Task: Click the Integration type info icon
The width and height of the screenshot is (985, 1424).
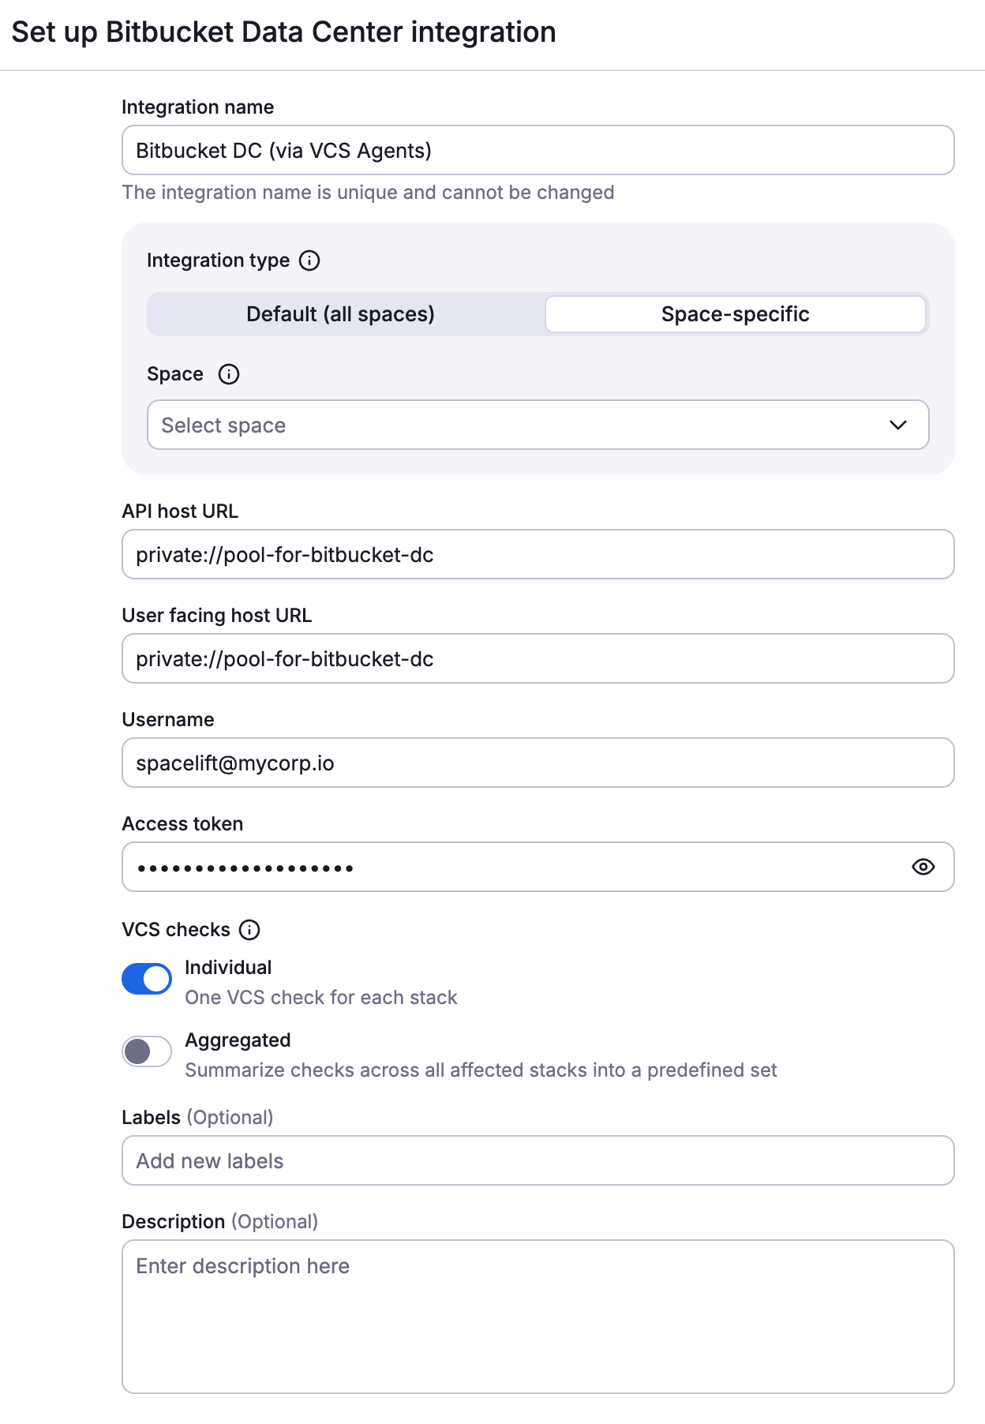Action: [x=309, y=260]
